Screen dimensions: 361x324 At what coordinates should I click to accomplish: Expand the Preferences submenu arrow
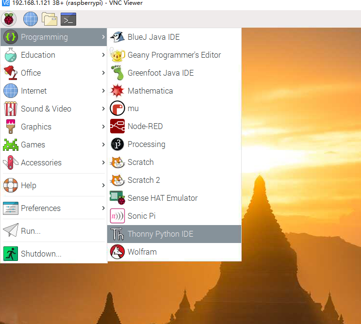click(x=103, y=208)
